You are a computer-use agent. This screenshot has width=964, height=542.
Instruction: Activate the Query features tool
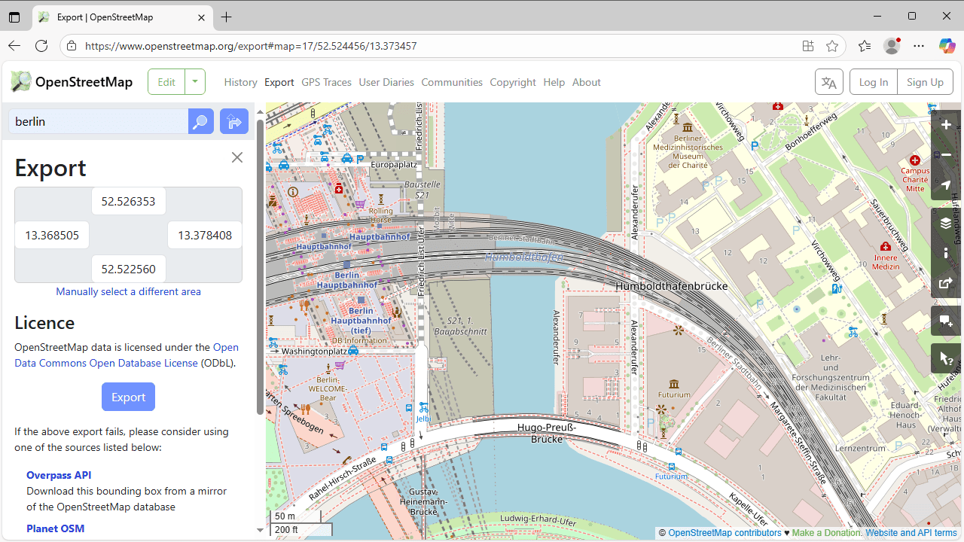[x=947, y=359]
